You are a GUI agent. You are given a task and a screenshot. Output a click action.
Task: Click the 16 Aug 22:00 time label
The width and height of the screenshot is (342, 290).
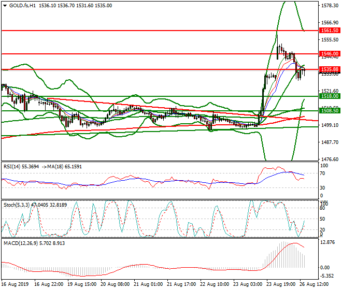click(49, 284)
